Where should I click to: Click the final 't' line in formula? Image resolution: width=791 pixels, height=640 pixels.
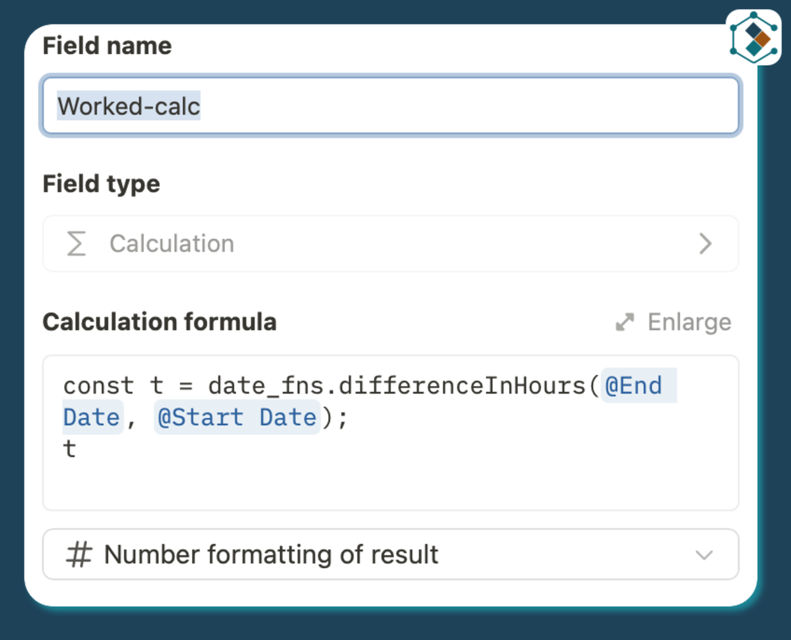coord(70,450)
